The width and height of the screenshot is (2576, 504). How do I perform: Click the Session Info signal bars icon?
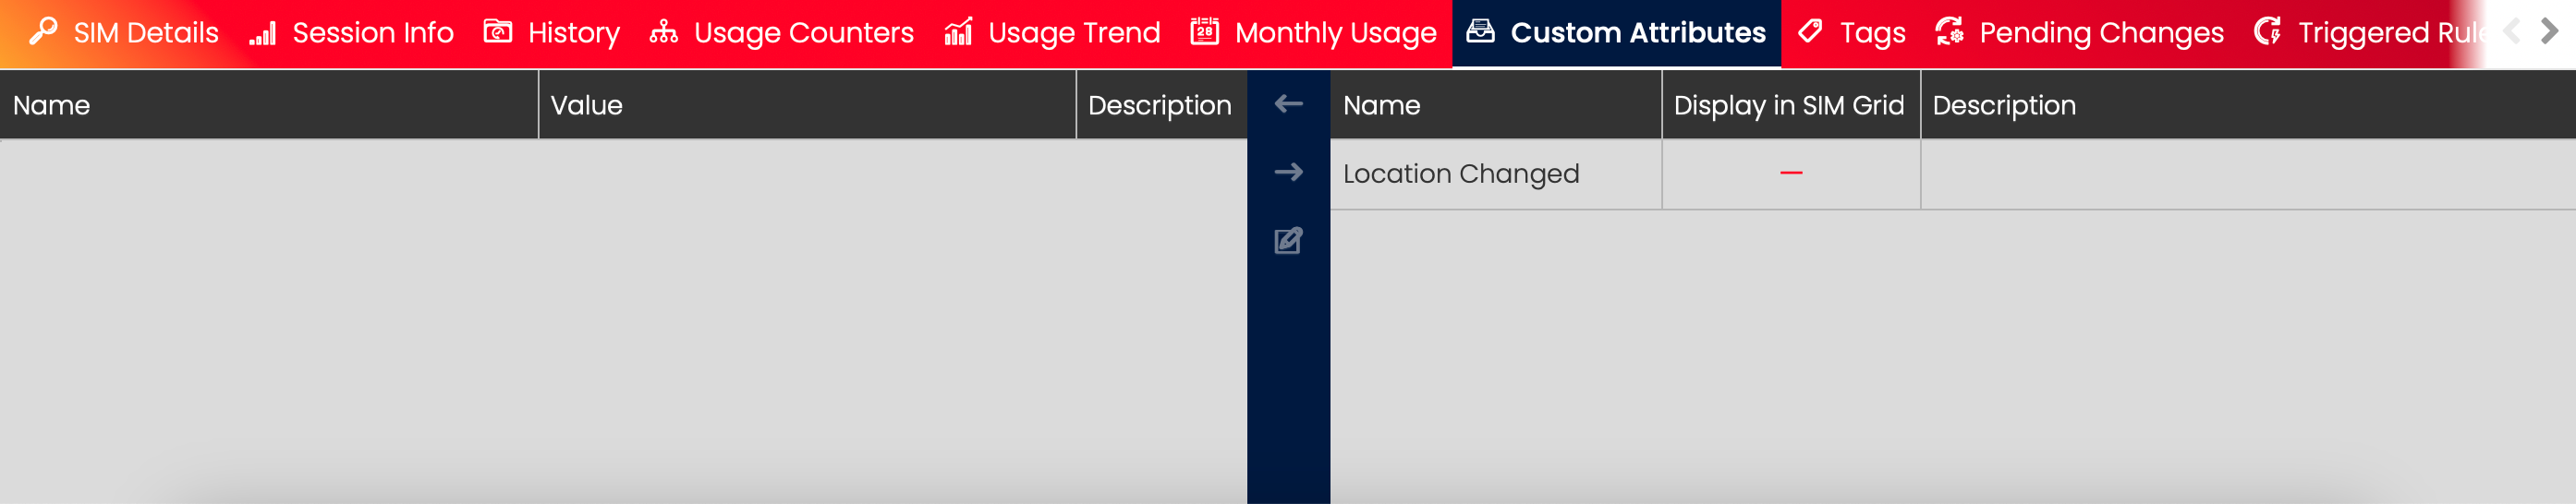[262, 33]
